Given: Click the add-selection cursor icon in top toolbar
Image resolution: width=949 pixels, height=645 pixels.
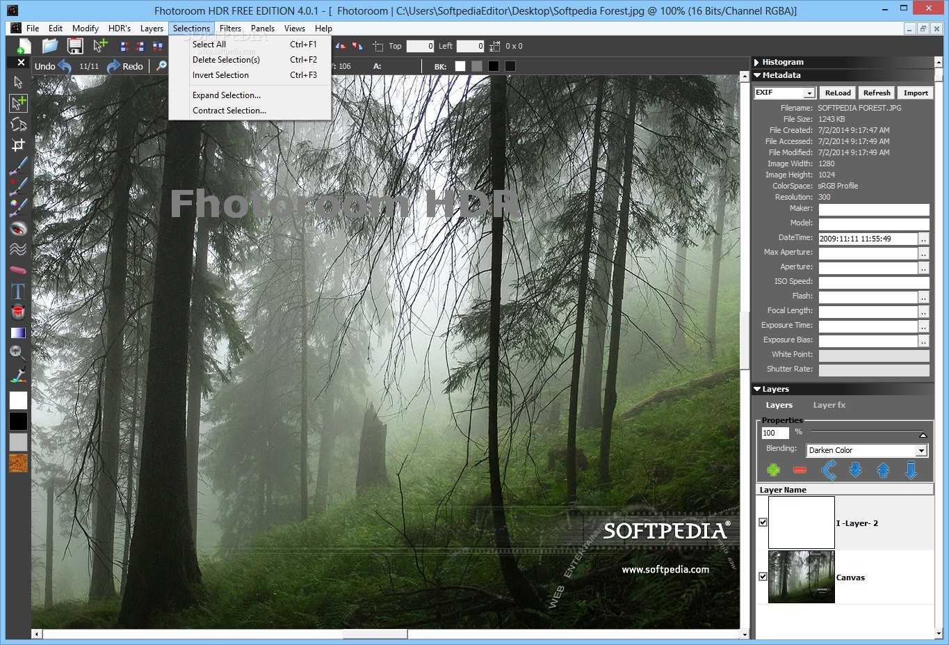Looking at the screenshot, I should (100, 46).
